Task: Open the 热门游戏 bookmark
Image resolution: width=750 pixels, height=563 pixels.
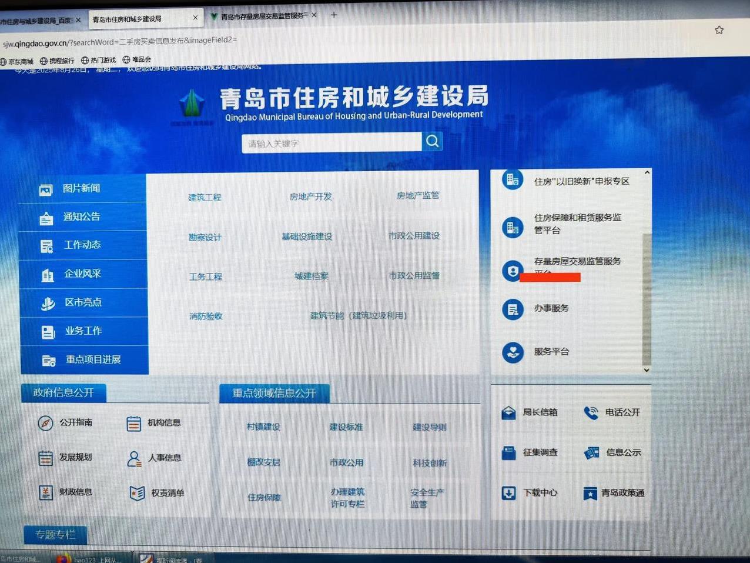Action: tap(98, 60)
